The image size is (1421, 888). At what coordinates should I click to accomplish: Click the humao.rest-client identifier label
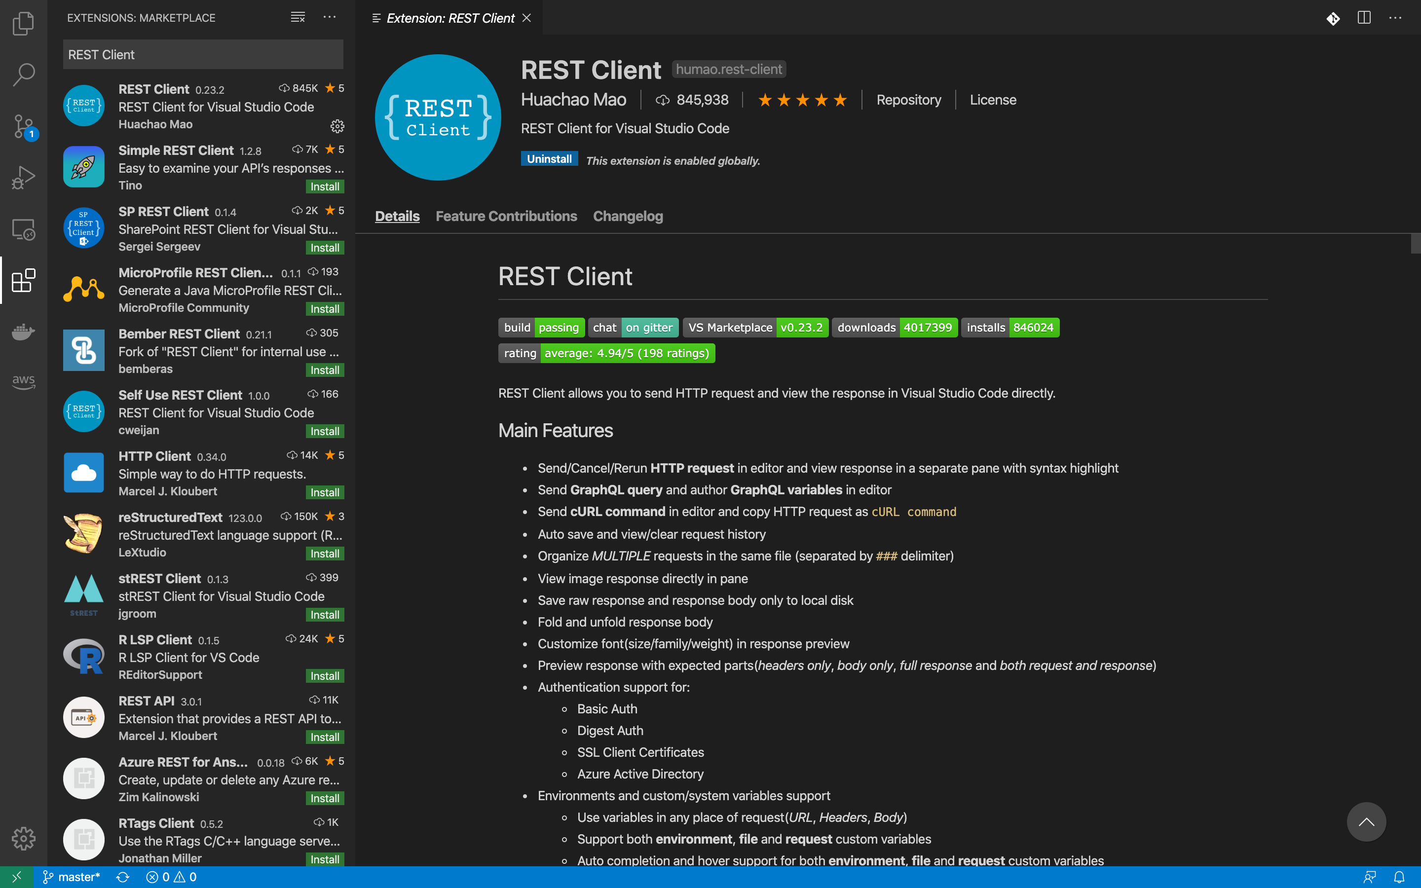point(729,69)
